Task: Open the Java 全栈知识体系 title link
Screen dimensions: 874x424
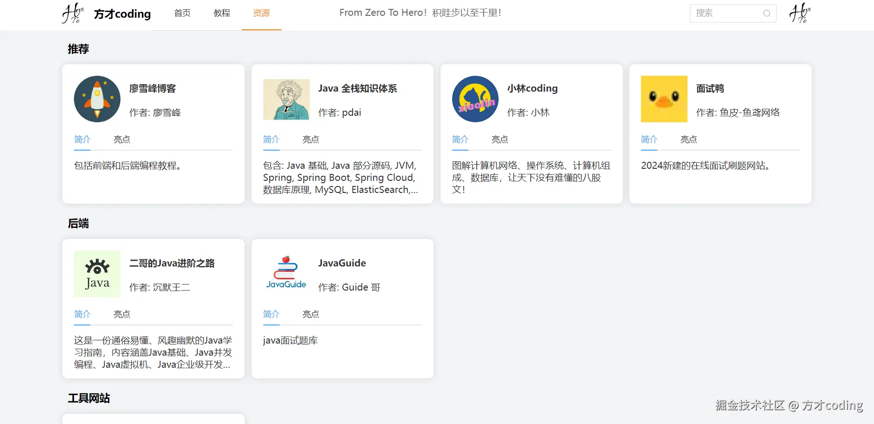Action: point(358,88)
